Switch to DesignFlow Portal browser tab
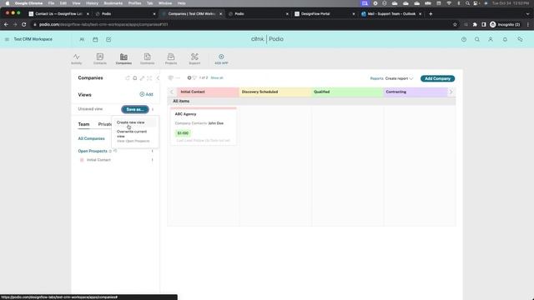Image resolution: width=534 pixels, height=300 pixels. tap(325, 14)
